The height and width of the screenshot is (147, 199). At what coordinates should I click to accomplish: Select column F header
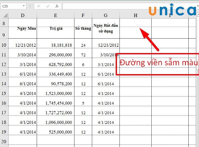pos(83,15)
